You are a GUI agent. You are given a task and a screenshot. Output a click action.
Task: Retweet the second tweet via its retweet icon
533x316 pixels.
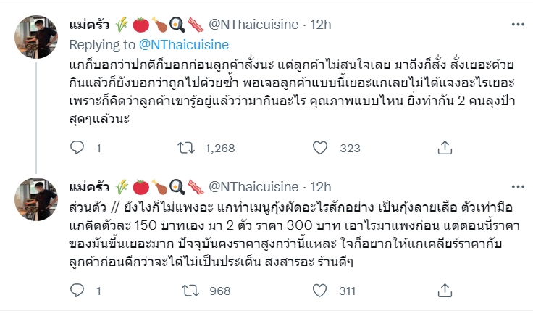click(x=185, y=291)
